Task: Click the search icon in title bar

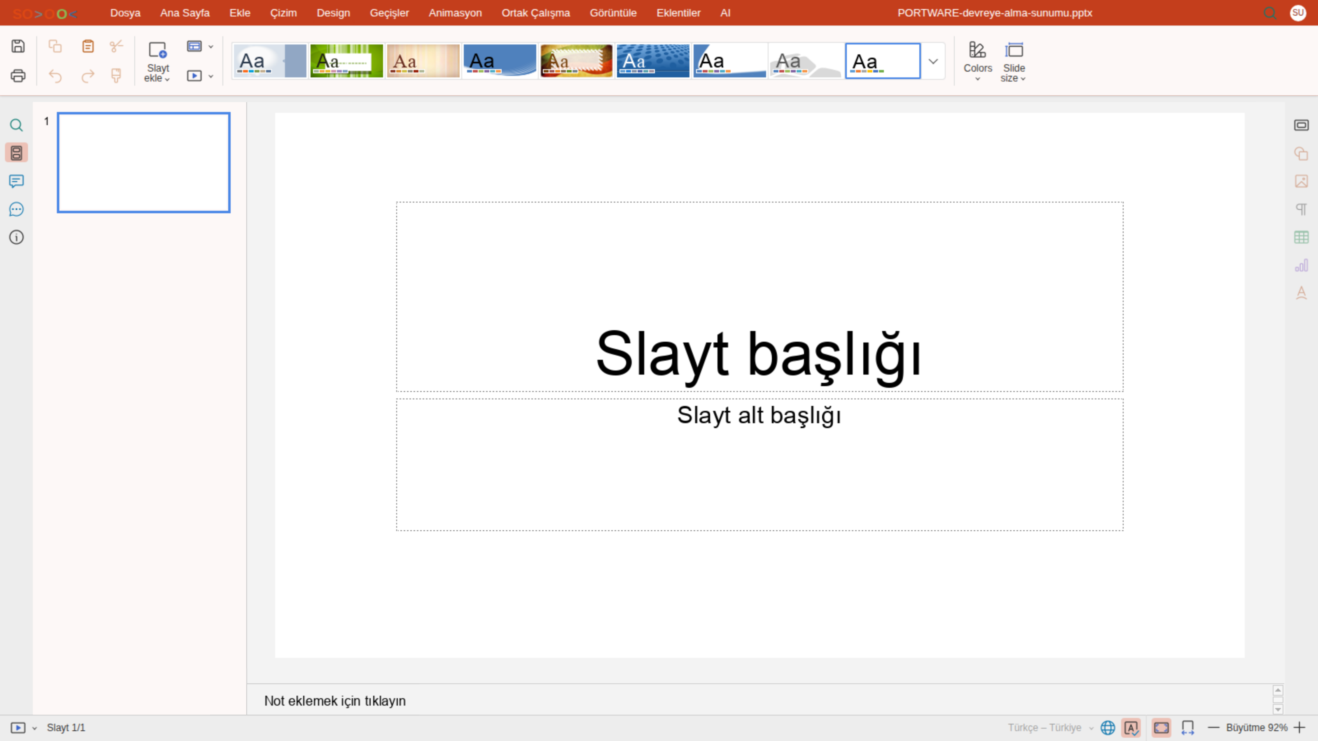Action: (1270, 13)
